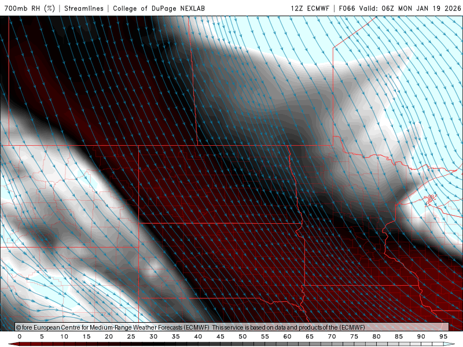The width and height of the screenshot is (463, 347).
Task: Click the "65" label on the colorbar scale
Action: pyautogui.click(x=310, y=337)
